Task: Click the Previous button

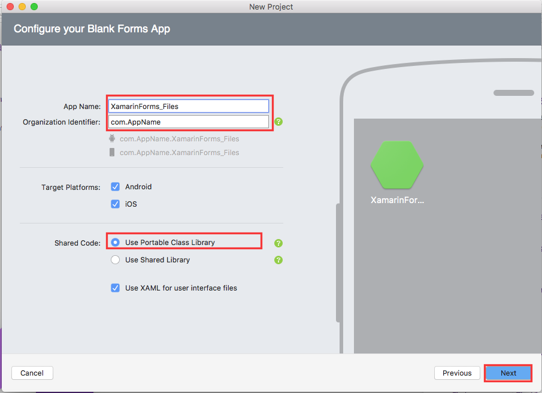Action: pyautogui.click(x=457, y=373)
